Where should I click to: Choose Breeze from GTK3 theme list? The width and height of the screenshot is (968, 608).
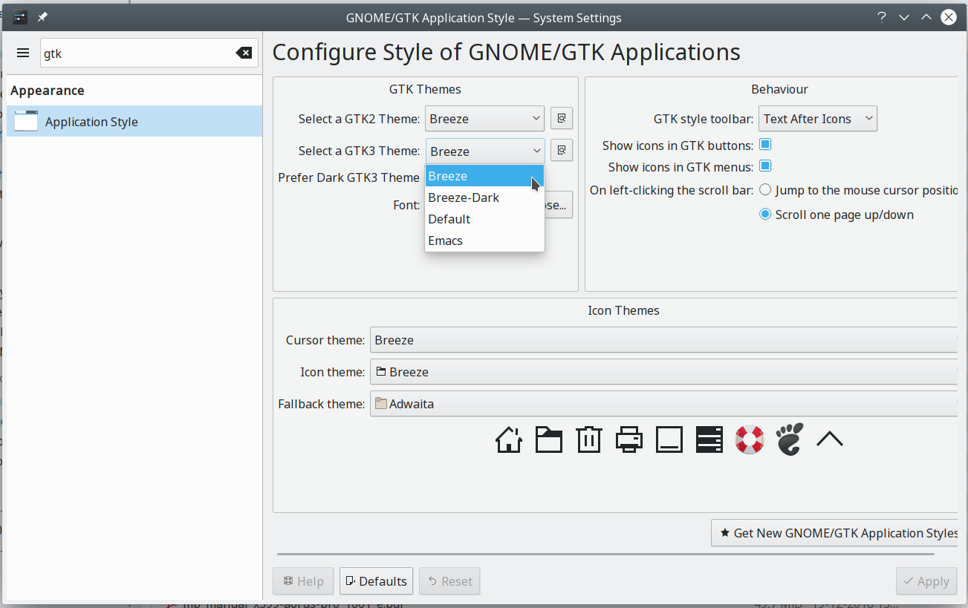coord(484,176)
